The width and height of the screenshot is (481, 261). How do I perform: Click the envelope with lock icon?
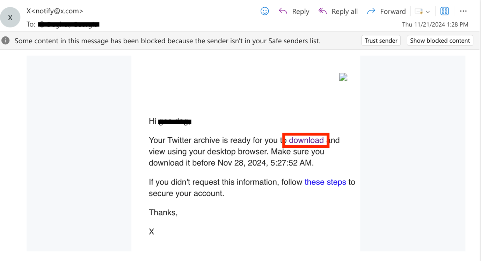tap(418, 11)
